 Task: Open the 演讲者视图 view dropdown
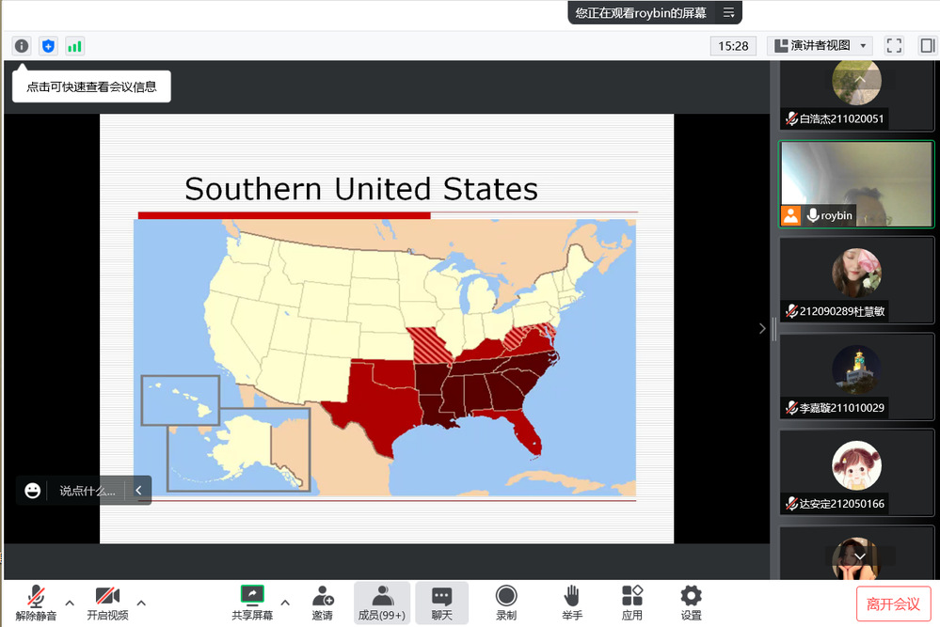[x=820, y=45]
